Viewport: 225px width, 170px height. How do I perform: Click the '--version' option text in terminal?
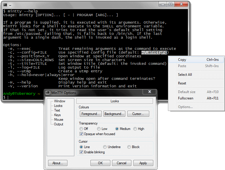[x=27, y=86]
